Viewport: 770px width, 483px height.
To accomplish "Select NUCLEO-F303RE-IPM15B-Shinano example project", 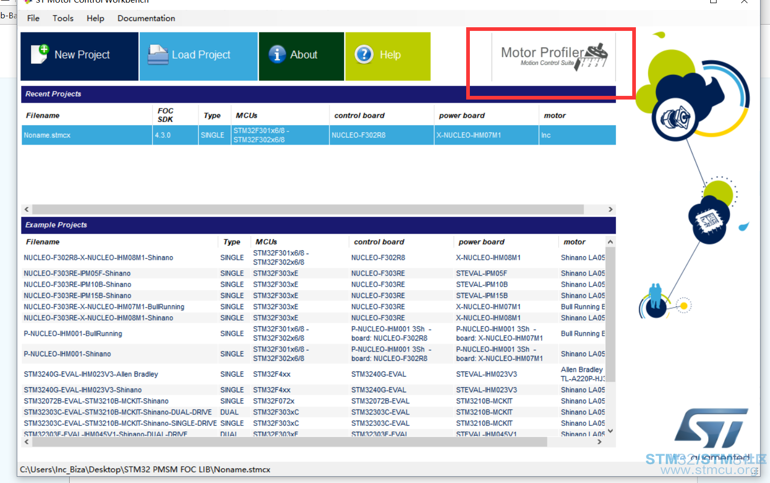I will pyautogui.click(x=313, y=295).
